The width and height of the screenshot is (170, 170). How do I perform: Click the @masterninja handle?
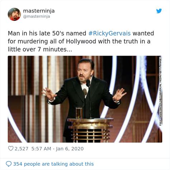point(37,16)
